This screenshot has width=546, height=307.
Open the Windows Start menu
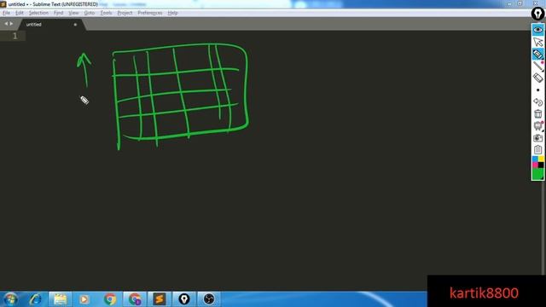point(10,299)
